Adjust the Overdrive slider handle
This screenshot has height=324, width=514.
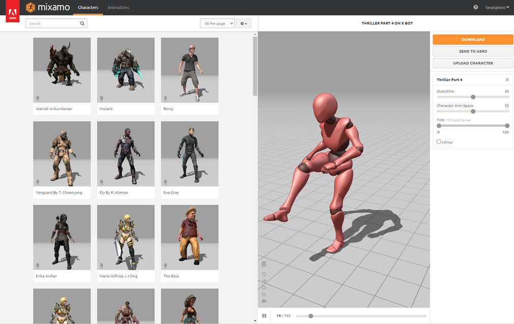tap(473, 97)
